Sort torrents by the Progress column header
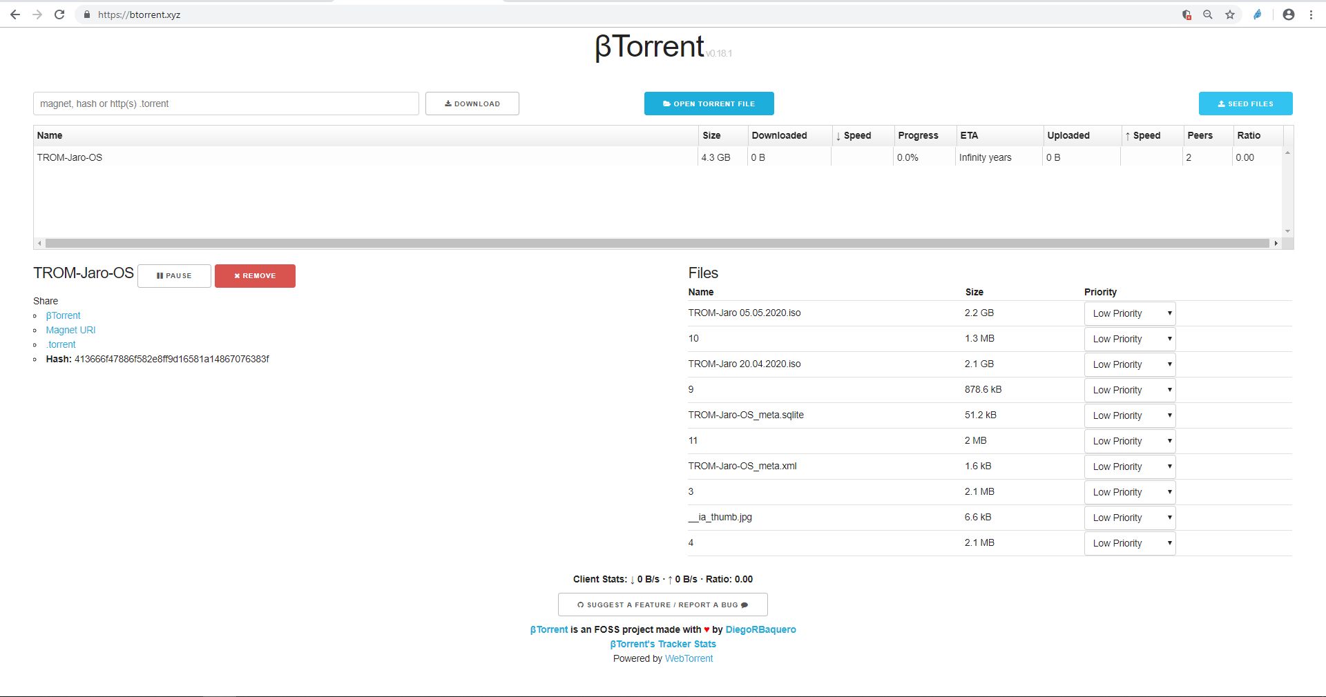 tap(918, 135)
